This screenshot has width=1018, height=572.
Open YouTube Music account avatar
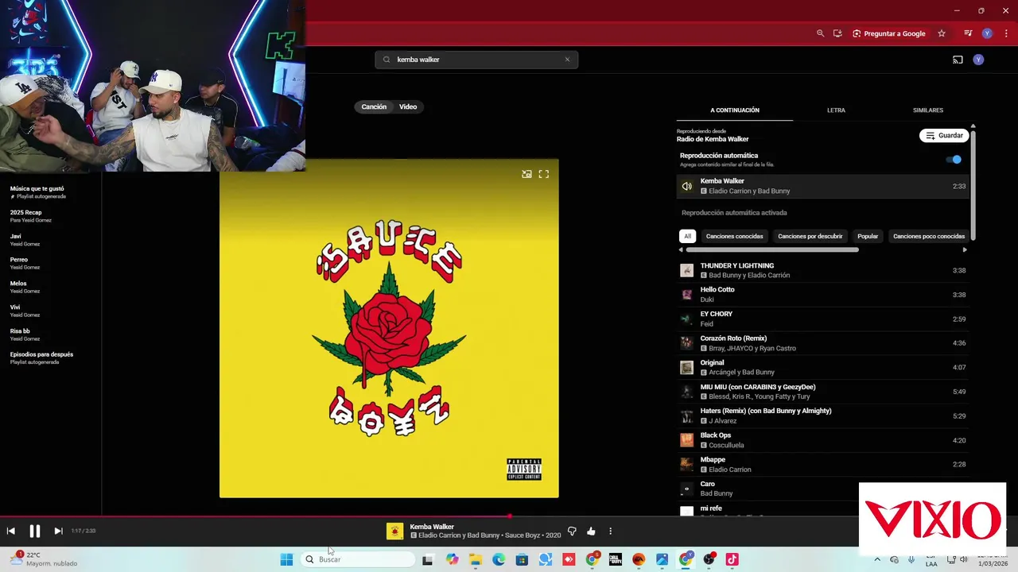tap(978, 60)
